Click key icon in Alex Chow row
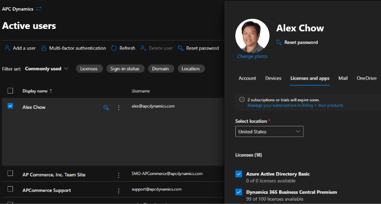 106,108
